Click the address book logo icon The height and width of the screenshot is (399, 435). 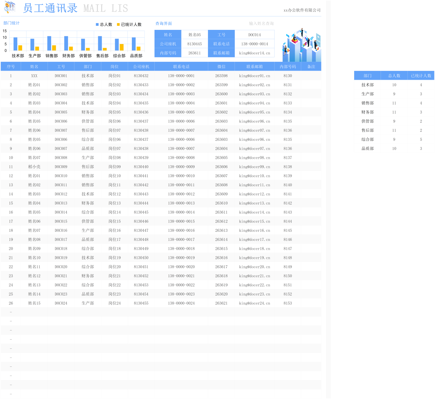coord(10,7)
